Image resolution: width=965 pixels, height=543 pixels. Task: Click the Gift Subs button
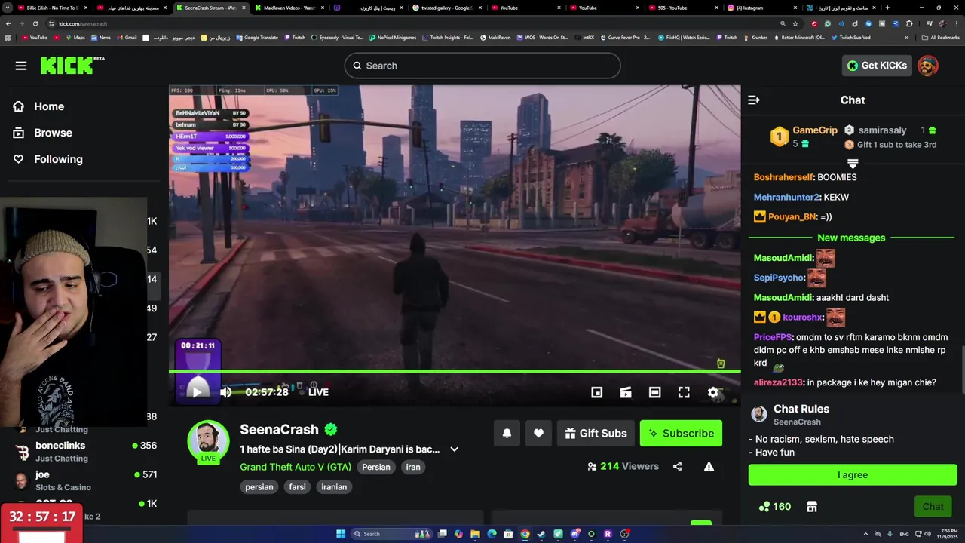tap(596, 433)
